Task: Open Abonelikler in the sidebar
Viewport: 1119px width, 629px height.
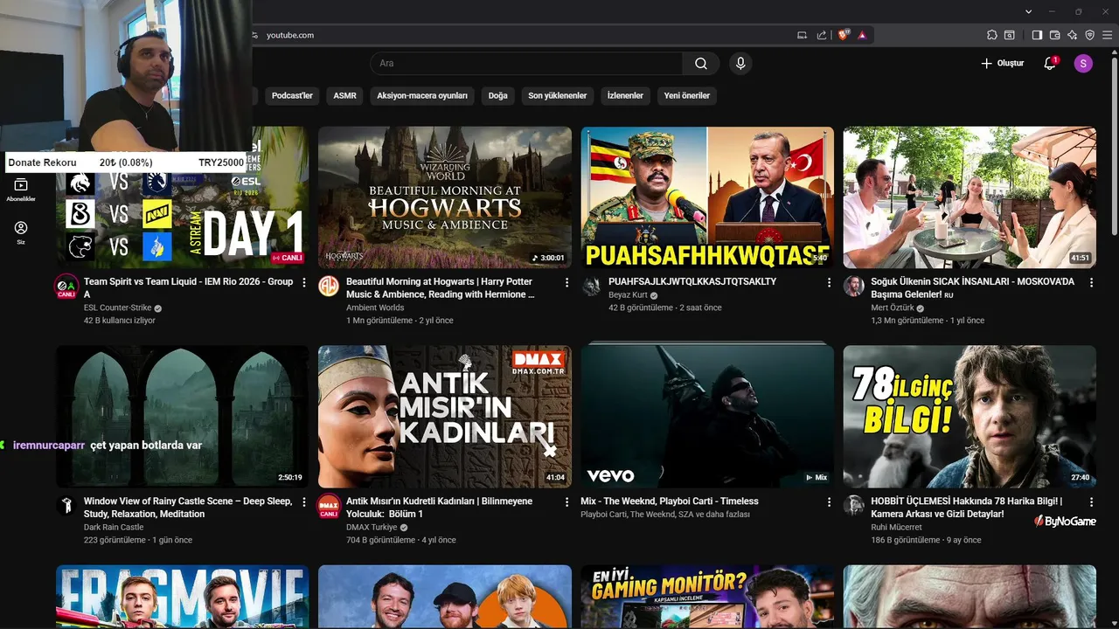Action: click(21, 189)
